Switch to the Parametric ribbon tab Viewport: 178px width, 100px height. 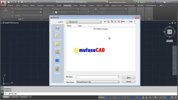[x=50, y=6]
